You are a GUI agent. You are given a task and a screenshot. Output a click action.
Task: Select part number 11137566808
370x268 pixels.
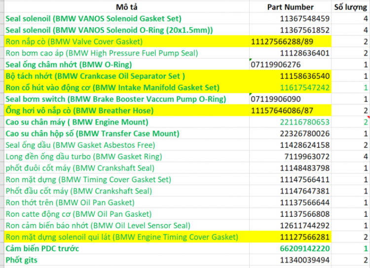(x=290, y=214)
